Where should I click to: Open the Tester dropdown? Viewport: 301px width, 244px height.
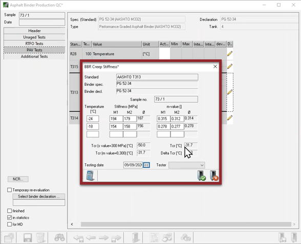click(186, 165)
